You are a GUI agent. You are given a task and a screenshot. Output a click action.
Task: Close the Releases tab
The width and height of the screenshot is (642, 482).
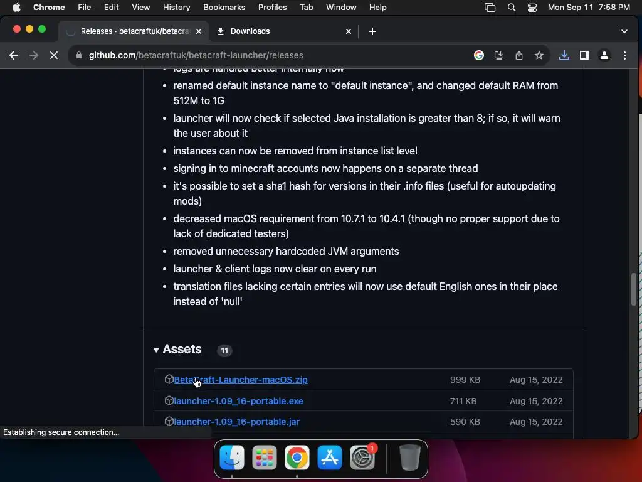(199, 31)
